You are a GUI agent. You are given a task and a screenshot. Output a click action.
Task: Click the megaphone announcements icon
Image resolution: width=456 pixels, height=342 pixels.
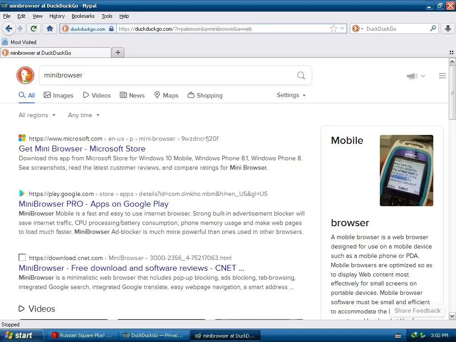tap(412, 76)
